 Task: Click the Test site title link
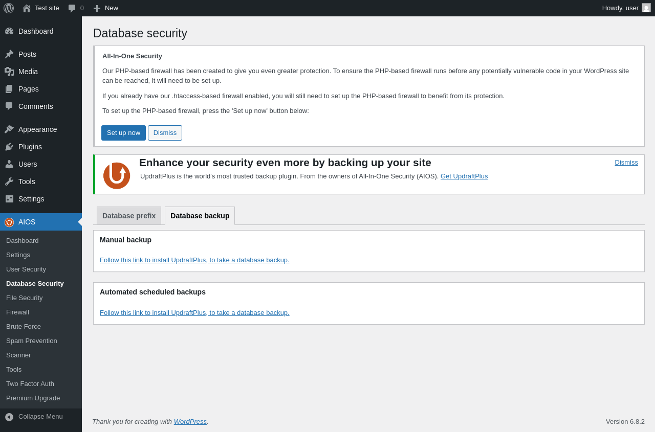47,8
